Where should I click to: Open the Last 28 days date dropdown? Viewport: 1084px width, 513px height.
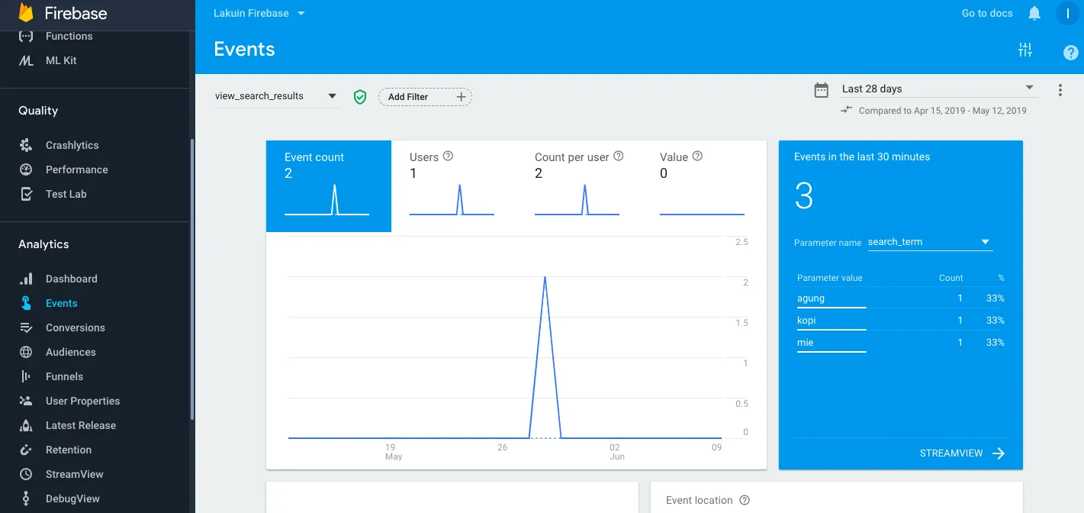tap(938, 89)
